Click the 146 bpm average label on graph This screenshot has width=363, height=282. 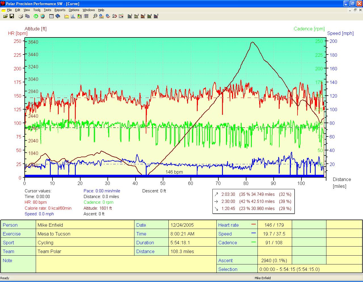click(x=174, y=172)
